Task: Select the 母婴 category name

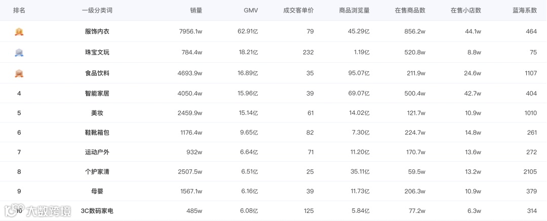Action: [x=97, y=191]
